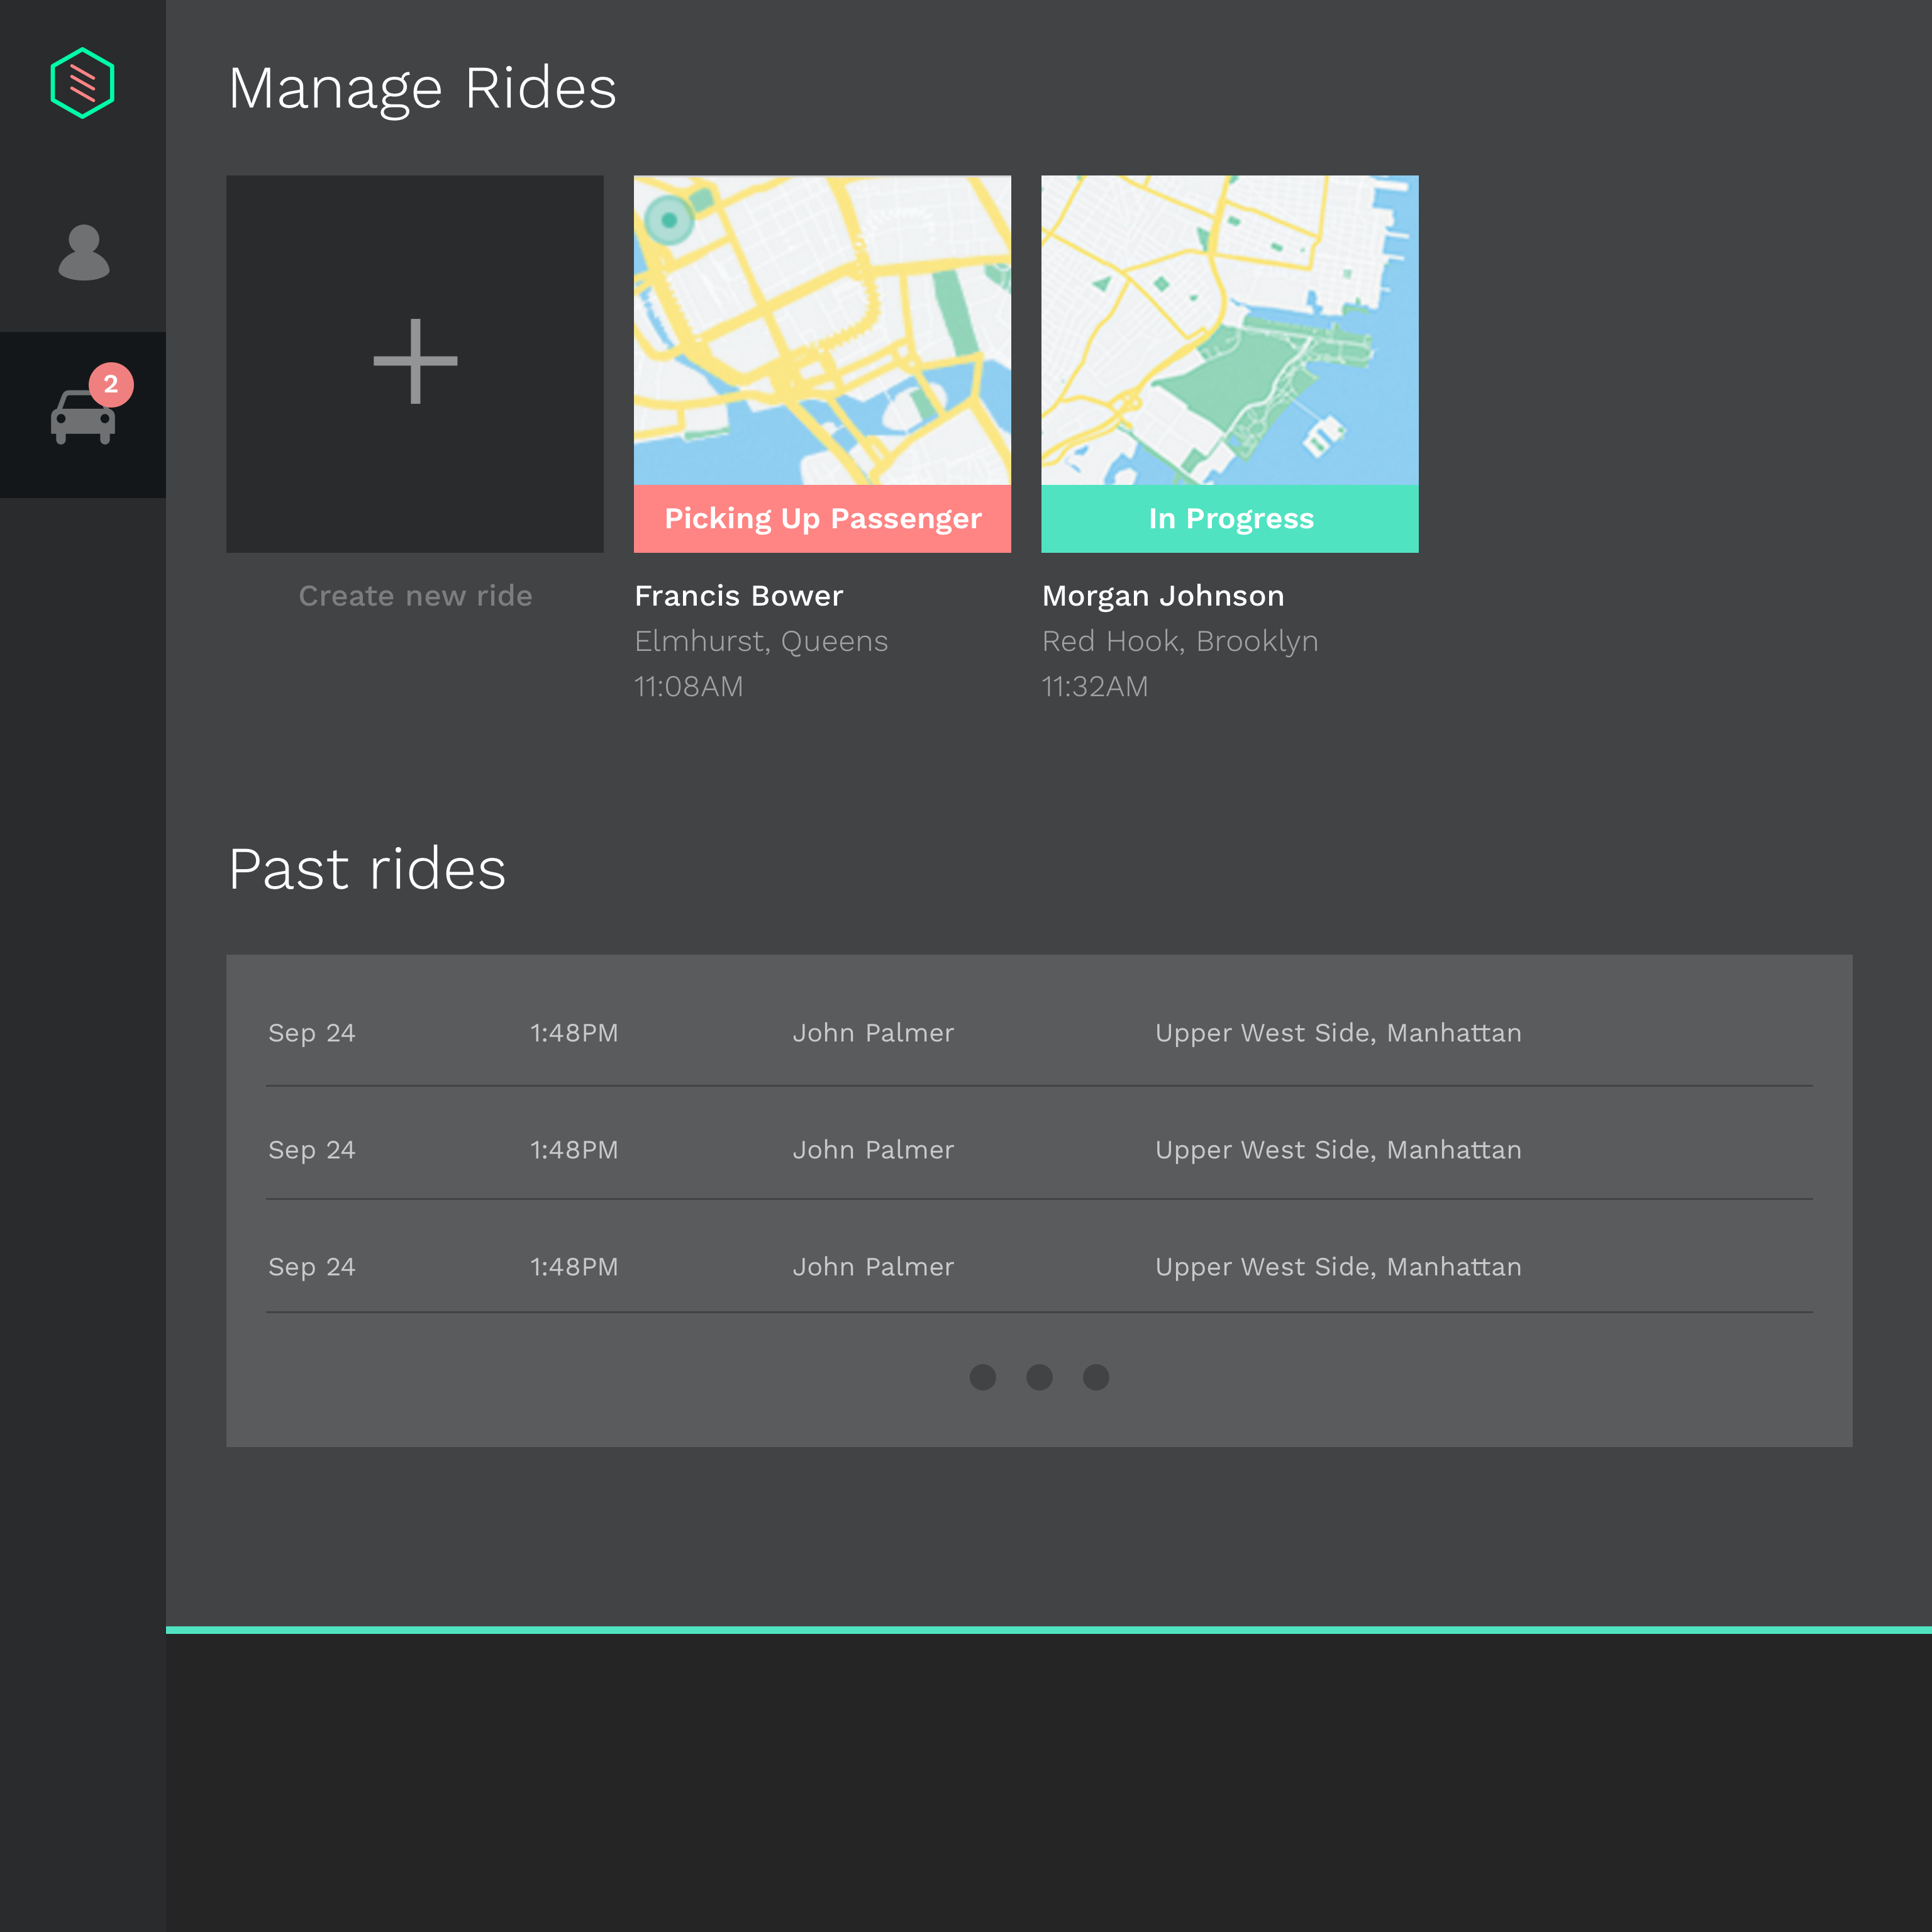Open the Morgan Johnson name link
The height and width of the screenshot is (1932, 1932).
coord(1162,596)
